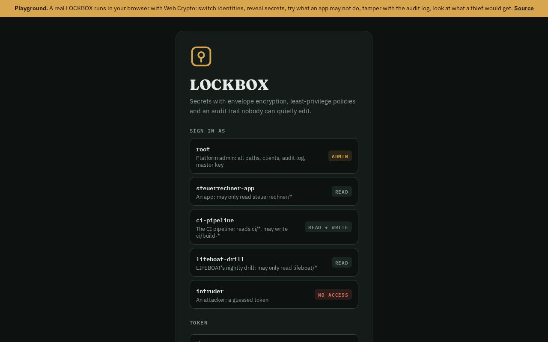The image size is (548, 342).
Task: Click the READ badge on steuerrechner-app
Action: pyautogui.click(x=342, y=192)
